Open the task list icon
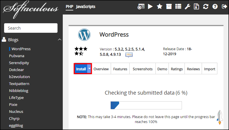The height and width of the screenshot is (130, 229). click(x=178, y=7)
